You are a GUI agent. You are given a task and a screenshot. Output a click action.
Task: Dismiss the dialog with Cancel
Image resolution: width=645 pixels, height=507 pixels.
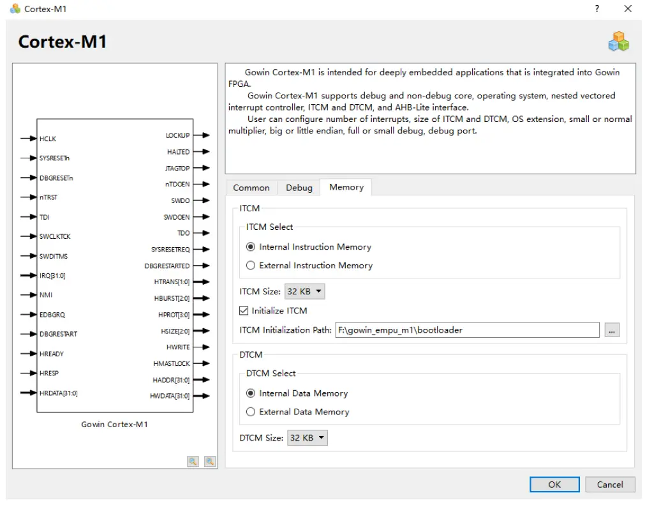coord(610,484)
